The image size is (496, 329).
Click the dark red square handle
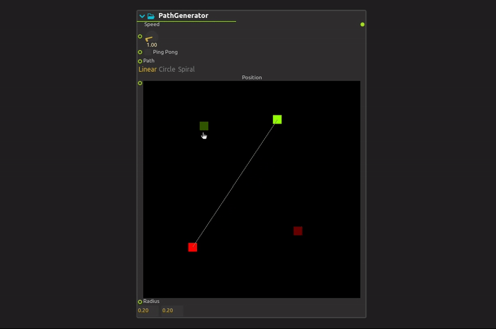point(298,231)
